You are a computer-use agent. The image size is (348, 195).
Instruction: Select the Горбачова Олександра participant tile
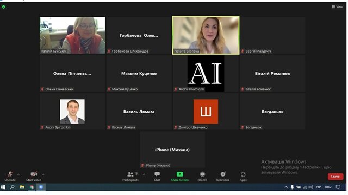click(x=139, y=35)
